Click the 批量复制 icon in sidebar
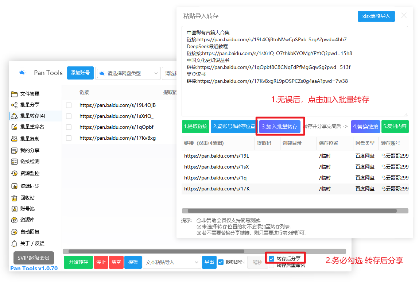The height and width of the screenshot is (286, 419). [x=14, y=139]
